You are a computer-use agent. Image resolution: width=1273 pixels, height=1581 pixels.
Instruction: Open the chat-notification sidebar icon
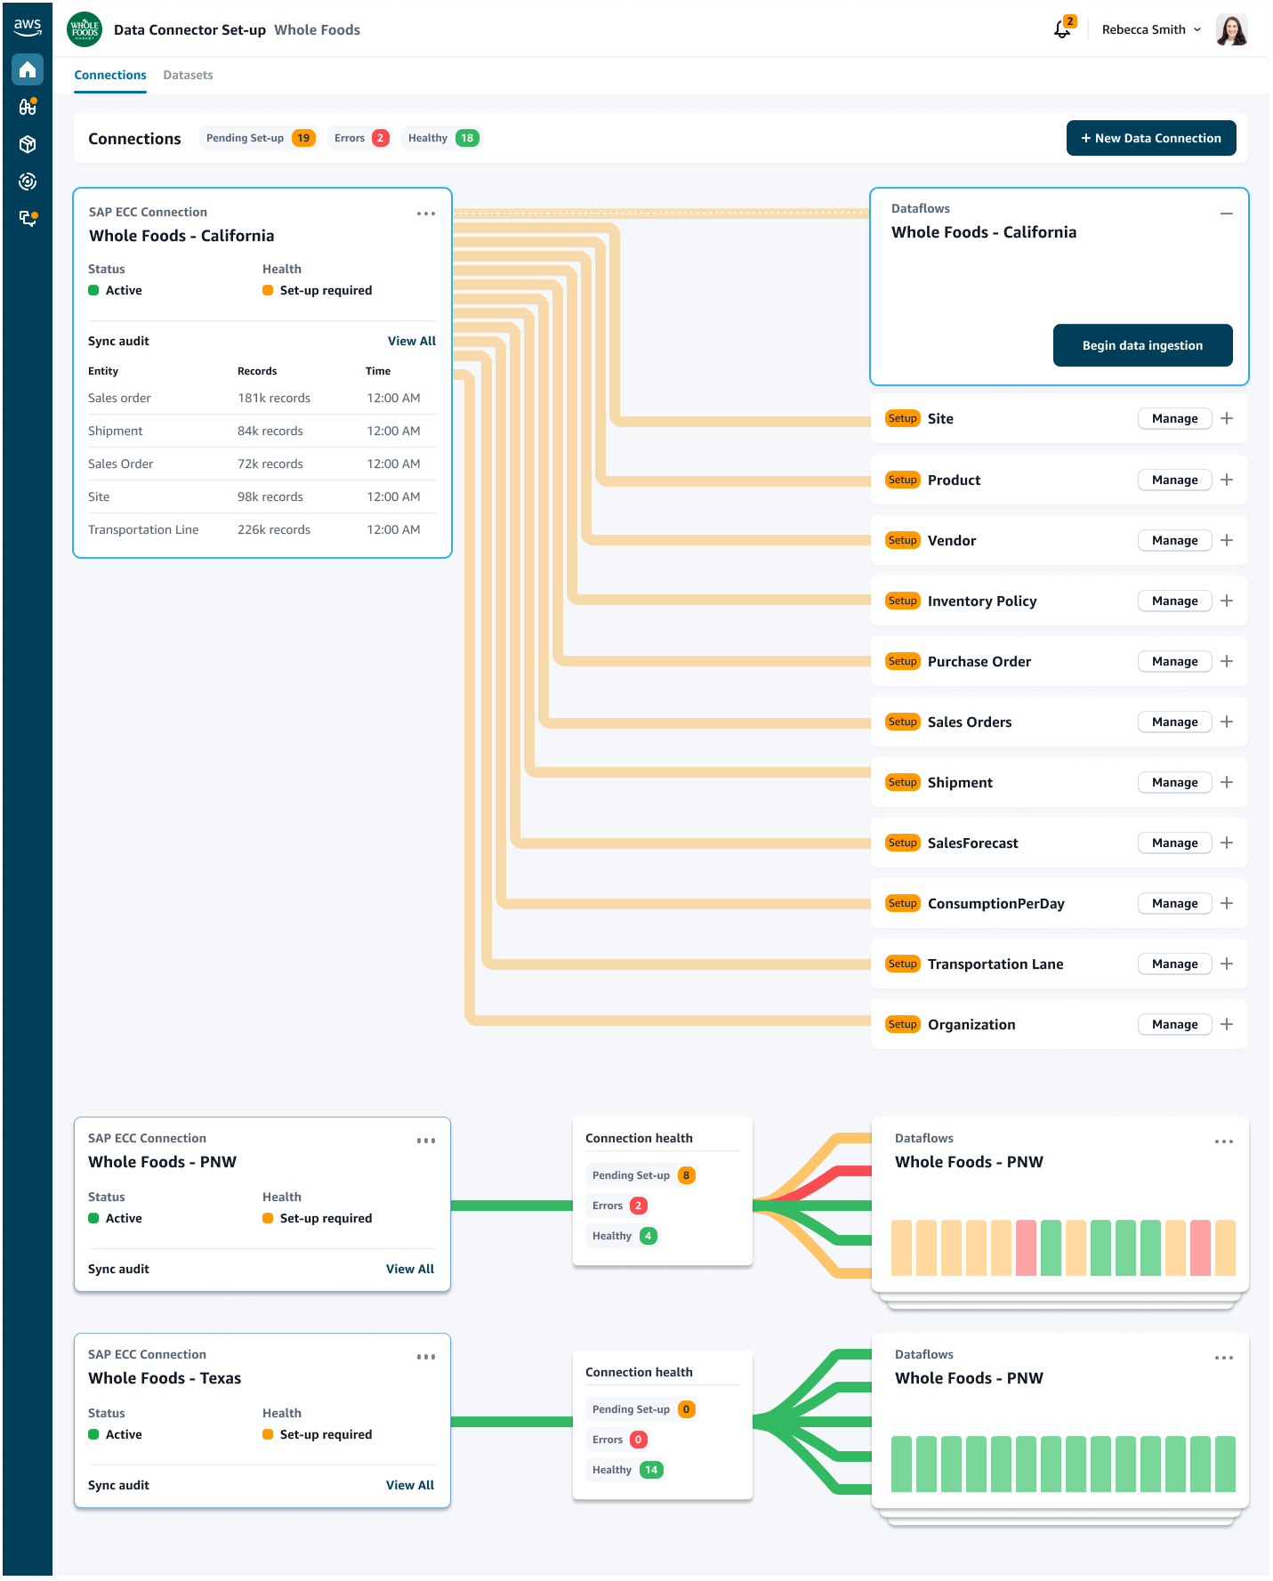click(28, 218)
